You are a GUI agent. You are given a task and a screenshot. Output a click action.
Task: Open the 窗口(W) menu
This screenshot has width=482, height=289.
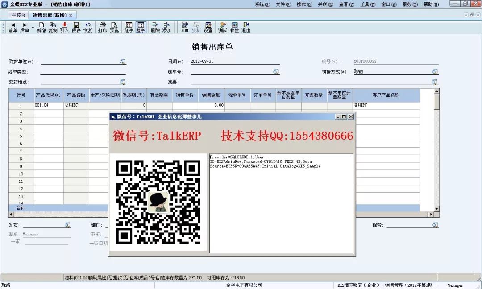click(389, 4)
